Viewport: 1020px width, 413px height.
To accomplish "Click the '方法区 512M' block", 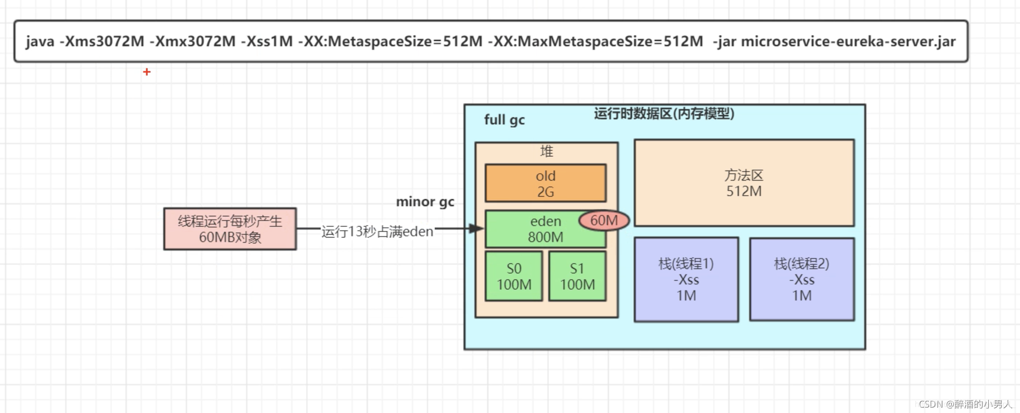I will pos(744,183).
